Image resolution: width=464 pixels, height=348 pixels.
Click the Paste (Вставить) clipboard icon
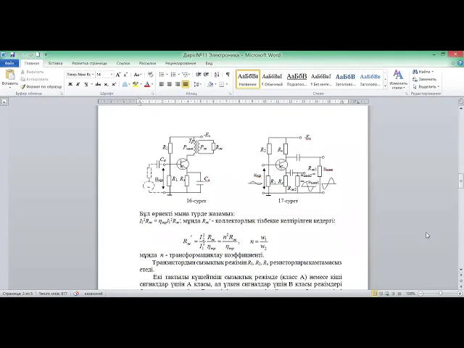pyautogui.click(x=9, y=75)
